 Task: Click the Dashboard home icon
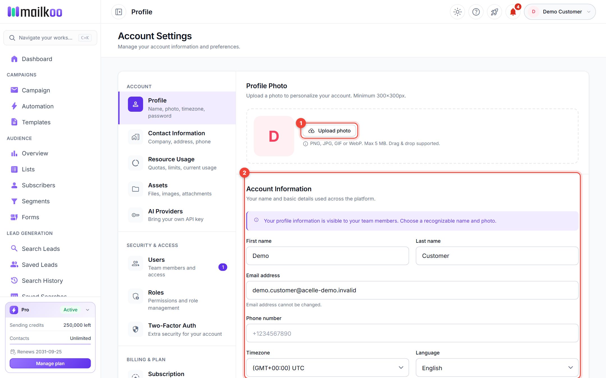pyautogui.click(x=14, y=59)
